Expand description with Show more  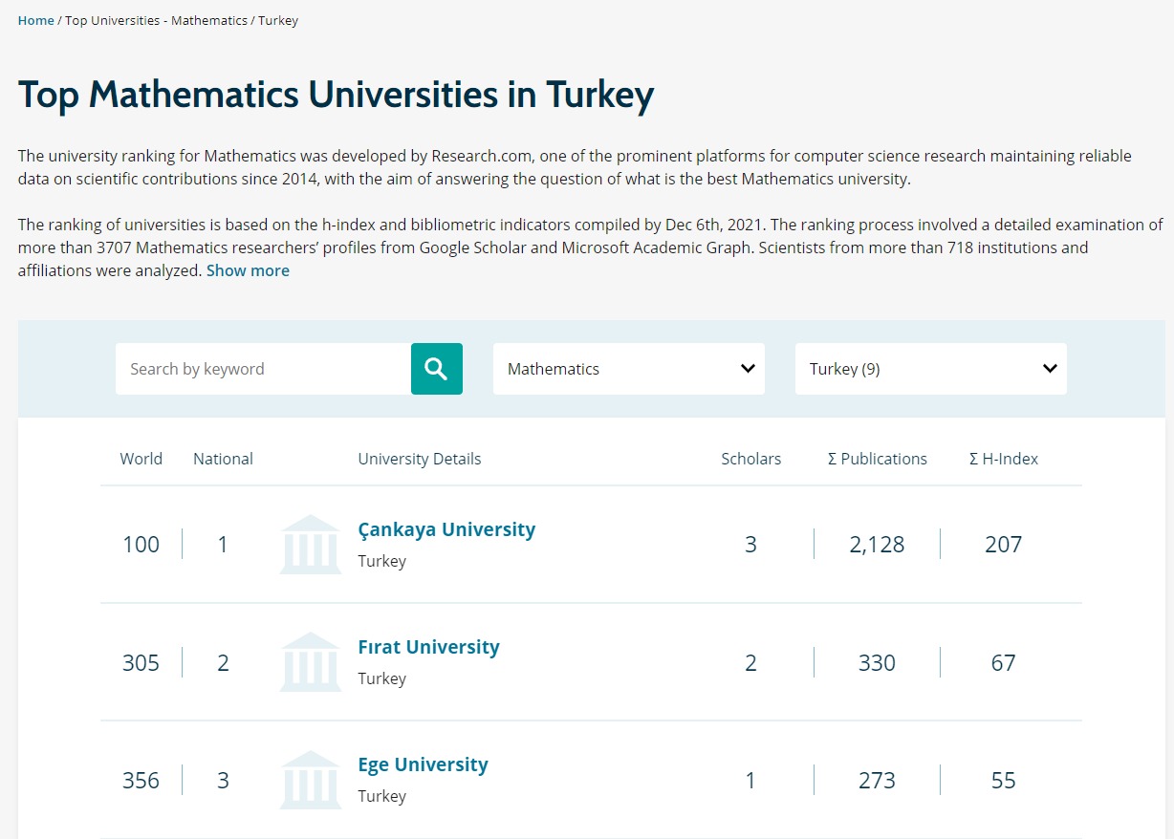[248, 270]
